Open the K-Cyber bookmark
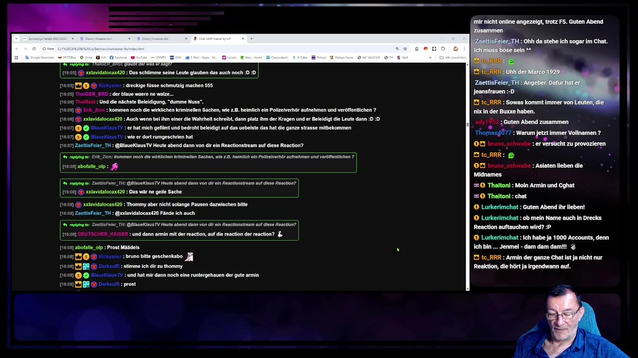Screen dimensions: 638x358 click(x=300, y=58)
